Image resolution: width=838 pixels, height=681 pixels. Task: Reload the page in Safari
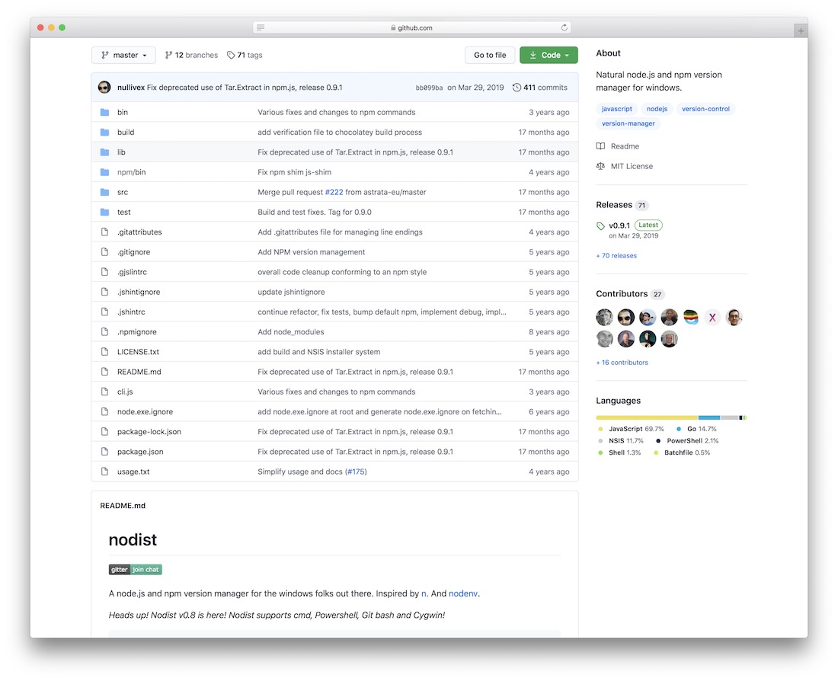click(x=564, y=27)
